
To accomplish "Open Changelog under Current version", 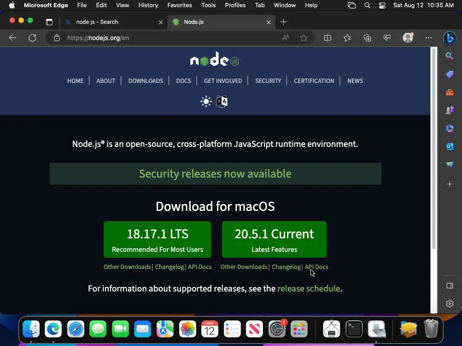I will [286, 267].
